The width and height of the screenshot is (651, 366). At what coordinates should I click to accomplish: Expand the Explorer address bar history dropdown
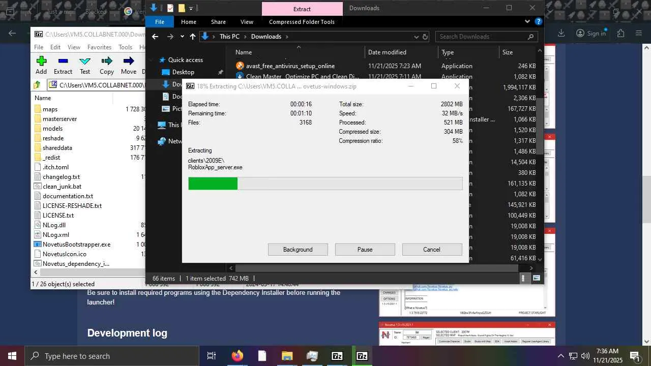[416, 37]
